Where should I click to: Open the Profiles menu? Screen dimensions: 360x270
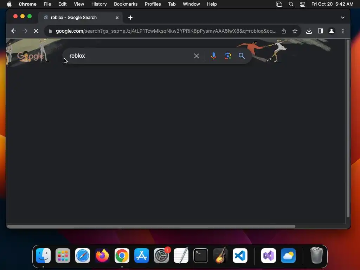pyautogui.click(x=153, y=4)
